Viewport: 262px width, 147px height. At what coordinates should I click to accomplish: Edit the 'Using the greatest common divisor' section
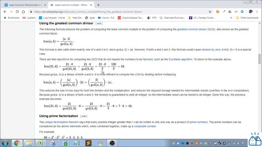(99, 24)
